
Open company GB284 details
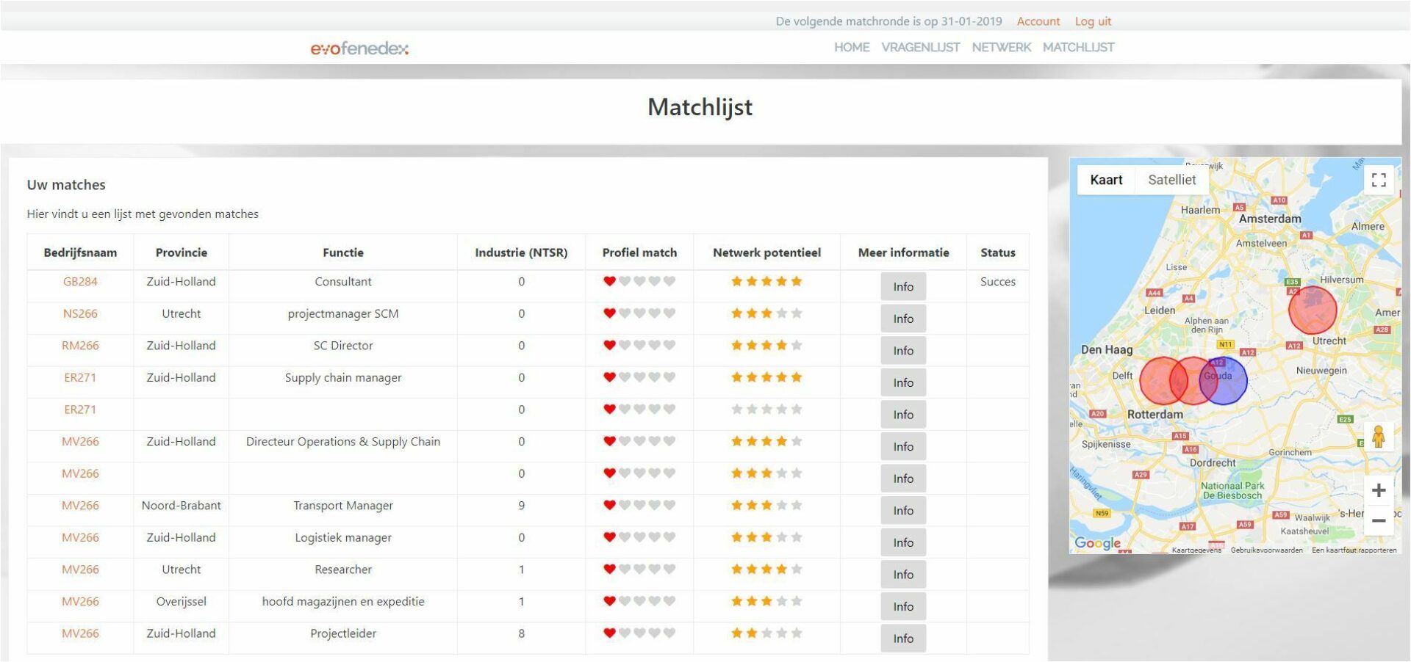[80, 281]
